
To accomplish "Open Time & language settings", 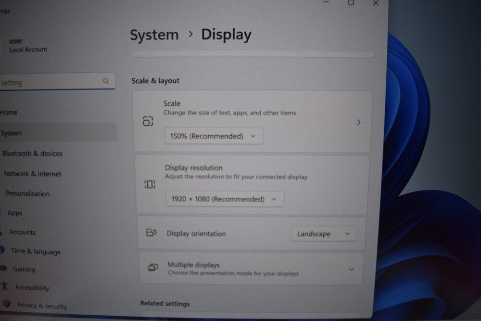I will [36, 251].
